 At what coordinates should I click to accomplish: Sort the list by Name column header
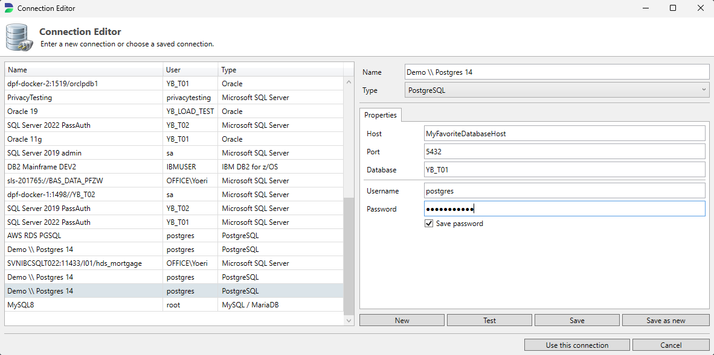[x=83, y=70]
